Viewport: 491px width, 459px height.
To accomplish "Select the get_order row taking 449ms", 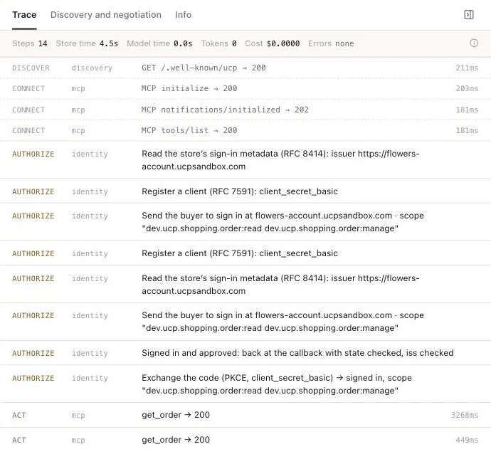I will tap(245, 440).
